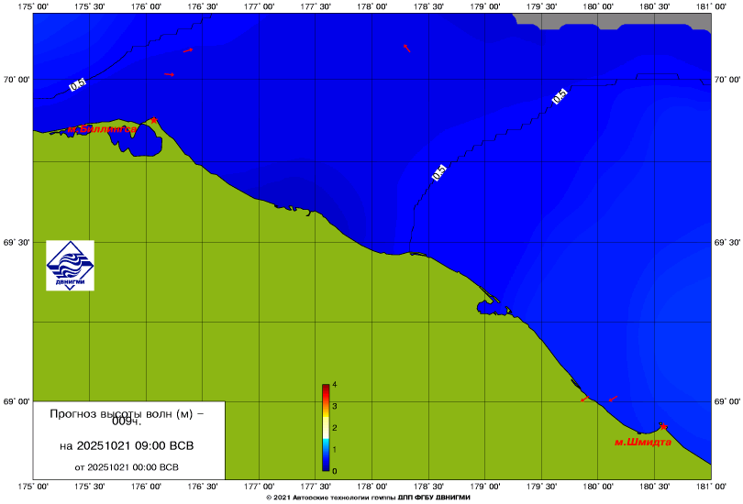Click the 'Прогноз высоты волн (м)' title text
Image resolution: width=743 pixels, height=504 pixels.
click(x=127, y=414)
